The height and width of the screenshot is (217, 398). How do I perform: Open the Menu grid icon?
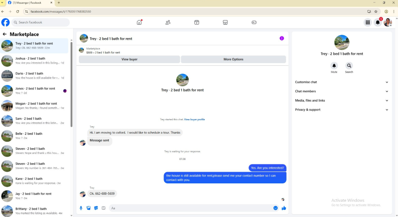click(x=368, y=22)
